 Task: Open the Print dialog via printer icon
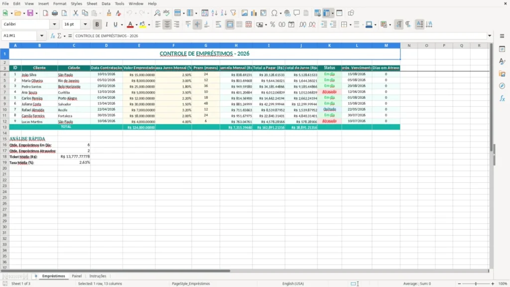[55, 13]
